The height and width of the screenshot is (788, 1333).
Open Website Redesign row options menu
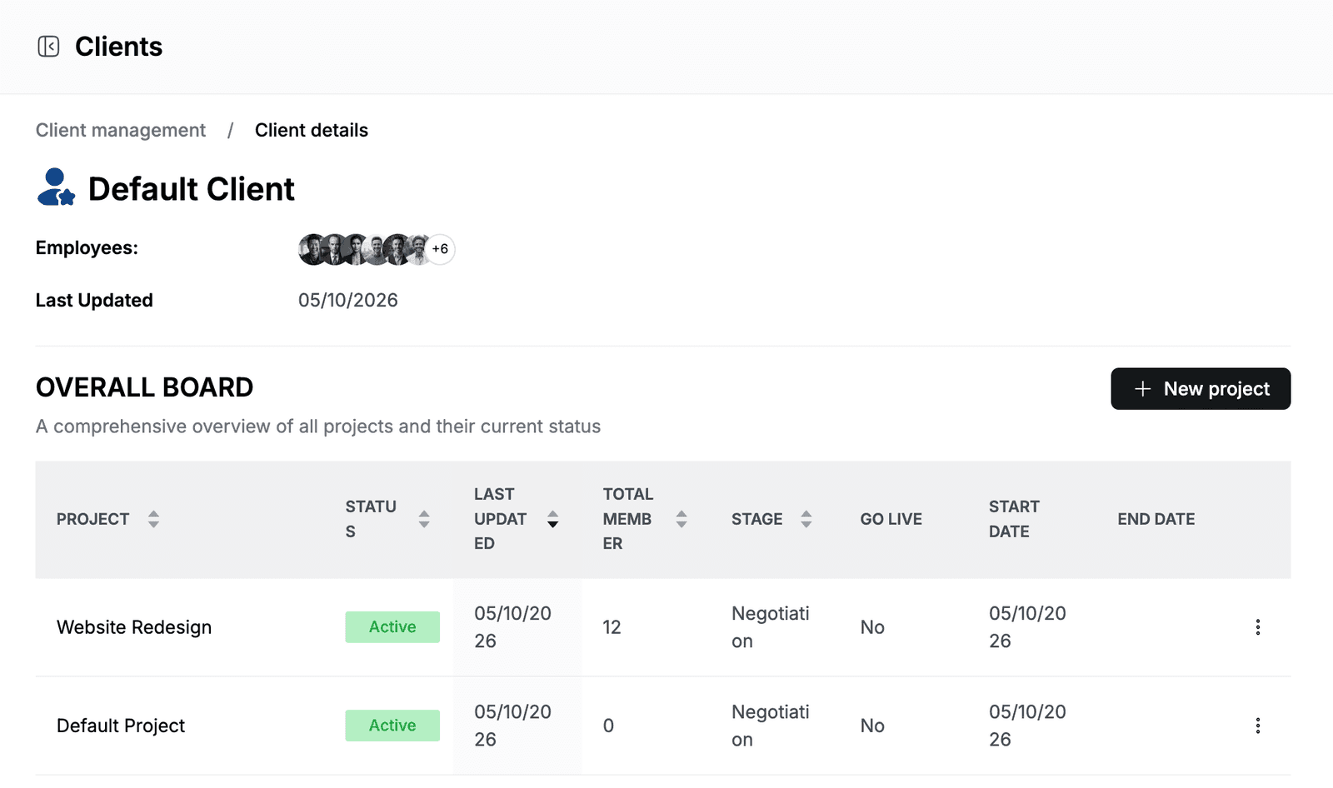tap(1258, 627)
